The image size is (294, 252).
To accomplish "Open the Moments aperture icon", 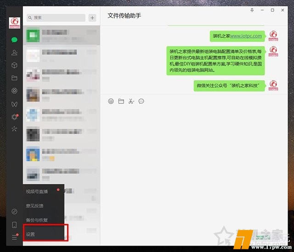I will click(x=14, y=91).
